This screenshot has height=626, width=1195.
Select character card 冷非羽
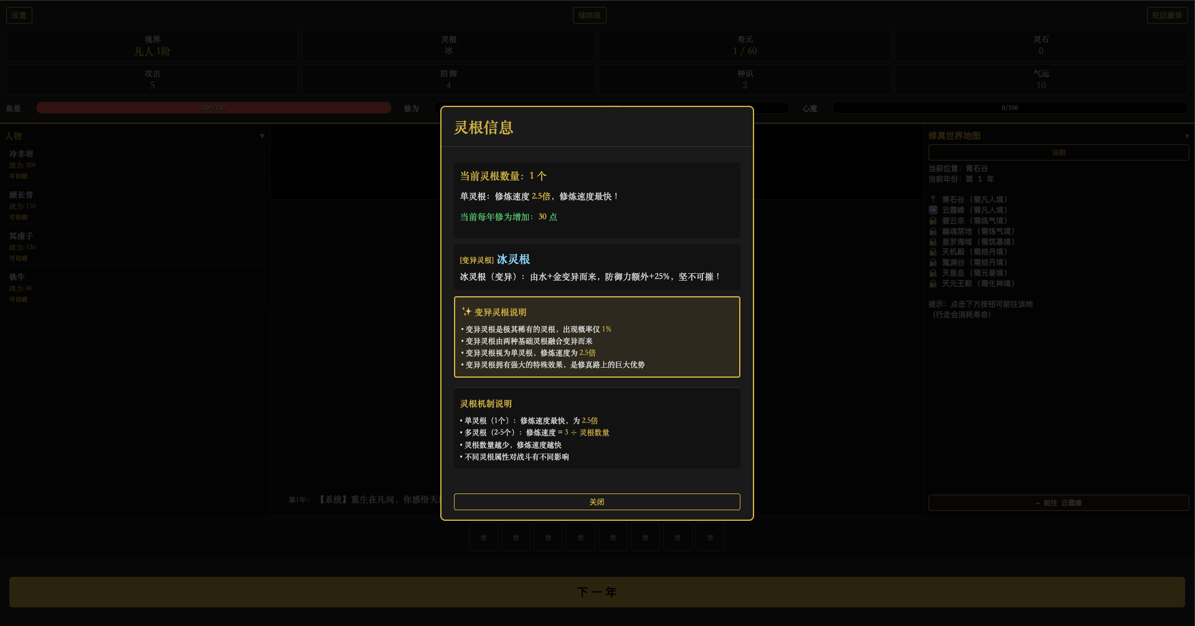(x=135, y=164)
